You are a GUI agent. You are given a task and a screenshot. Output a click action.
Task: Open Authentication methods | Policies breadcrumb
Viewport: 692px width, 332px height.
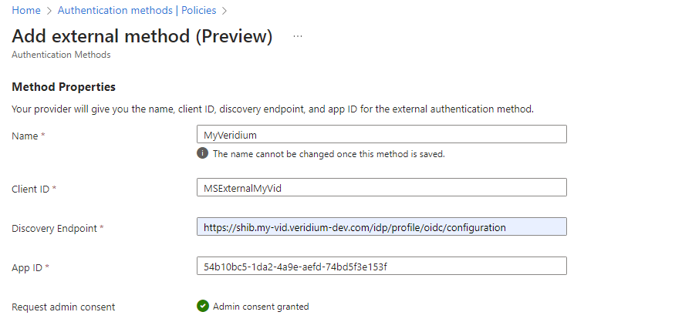point(137,11)
